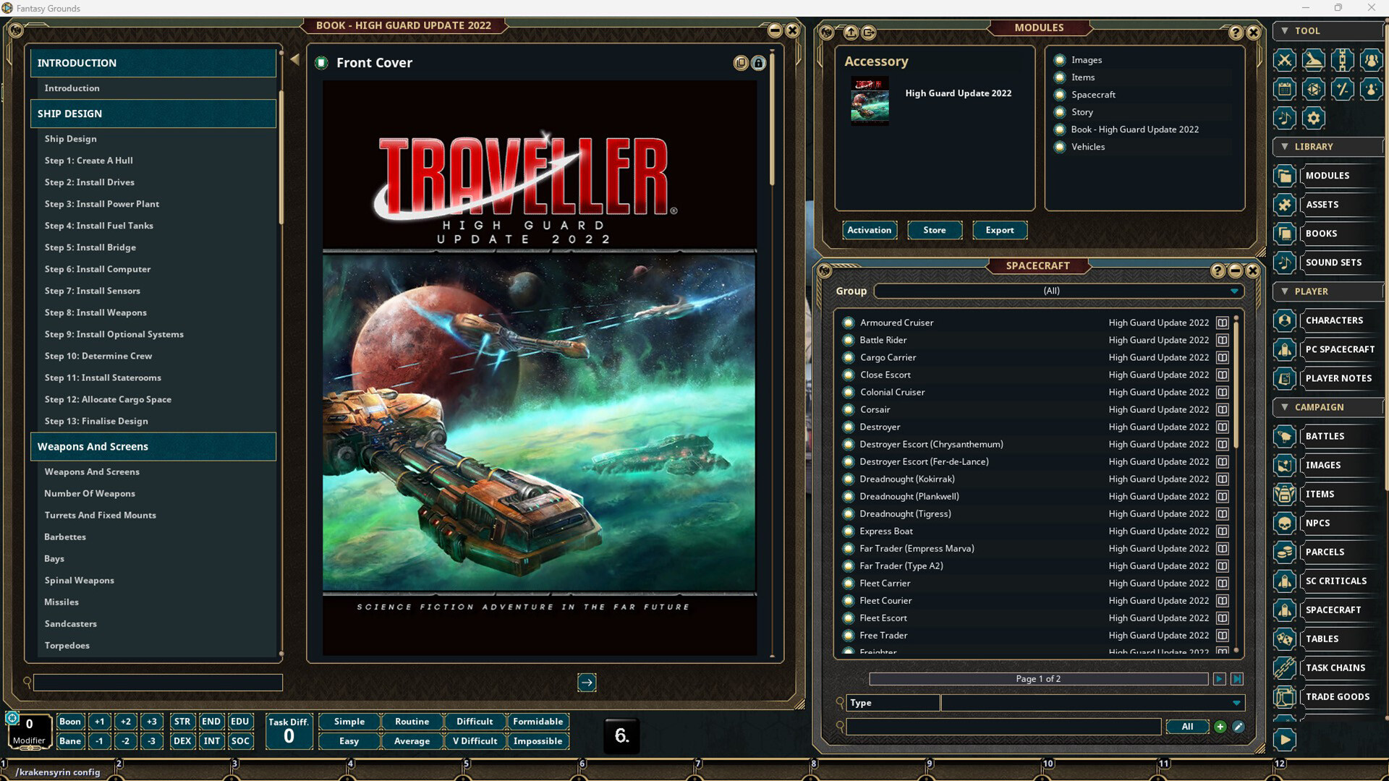Click the edit pencil icon in Spacecraft window
Viewport: 1389px width, 781px height.
click(1239, 727)
